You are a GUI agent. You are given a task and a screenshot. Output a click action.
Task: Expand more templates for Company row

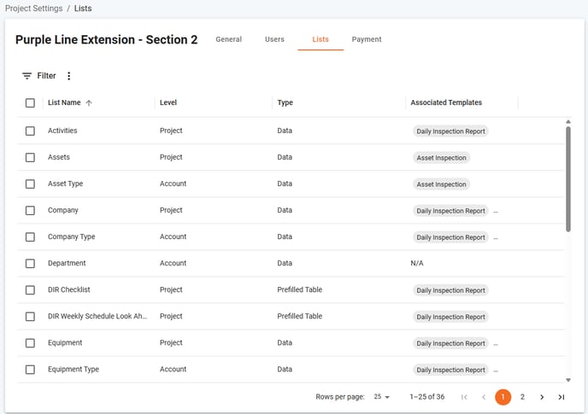pyautogui.click(x=496, y=212)
